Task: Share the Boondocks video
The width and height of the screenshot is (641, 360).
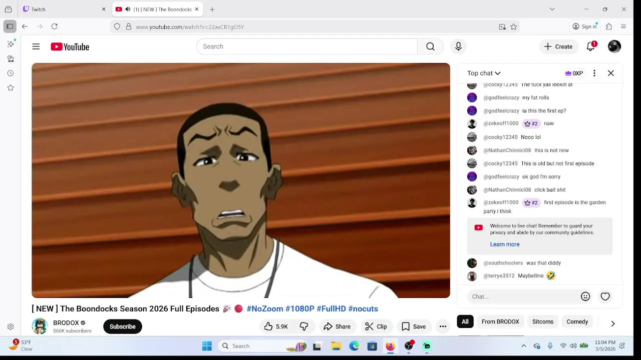Action: [x=337, y=326]
